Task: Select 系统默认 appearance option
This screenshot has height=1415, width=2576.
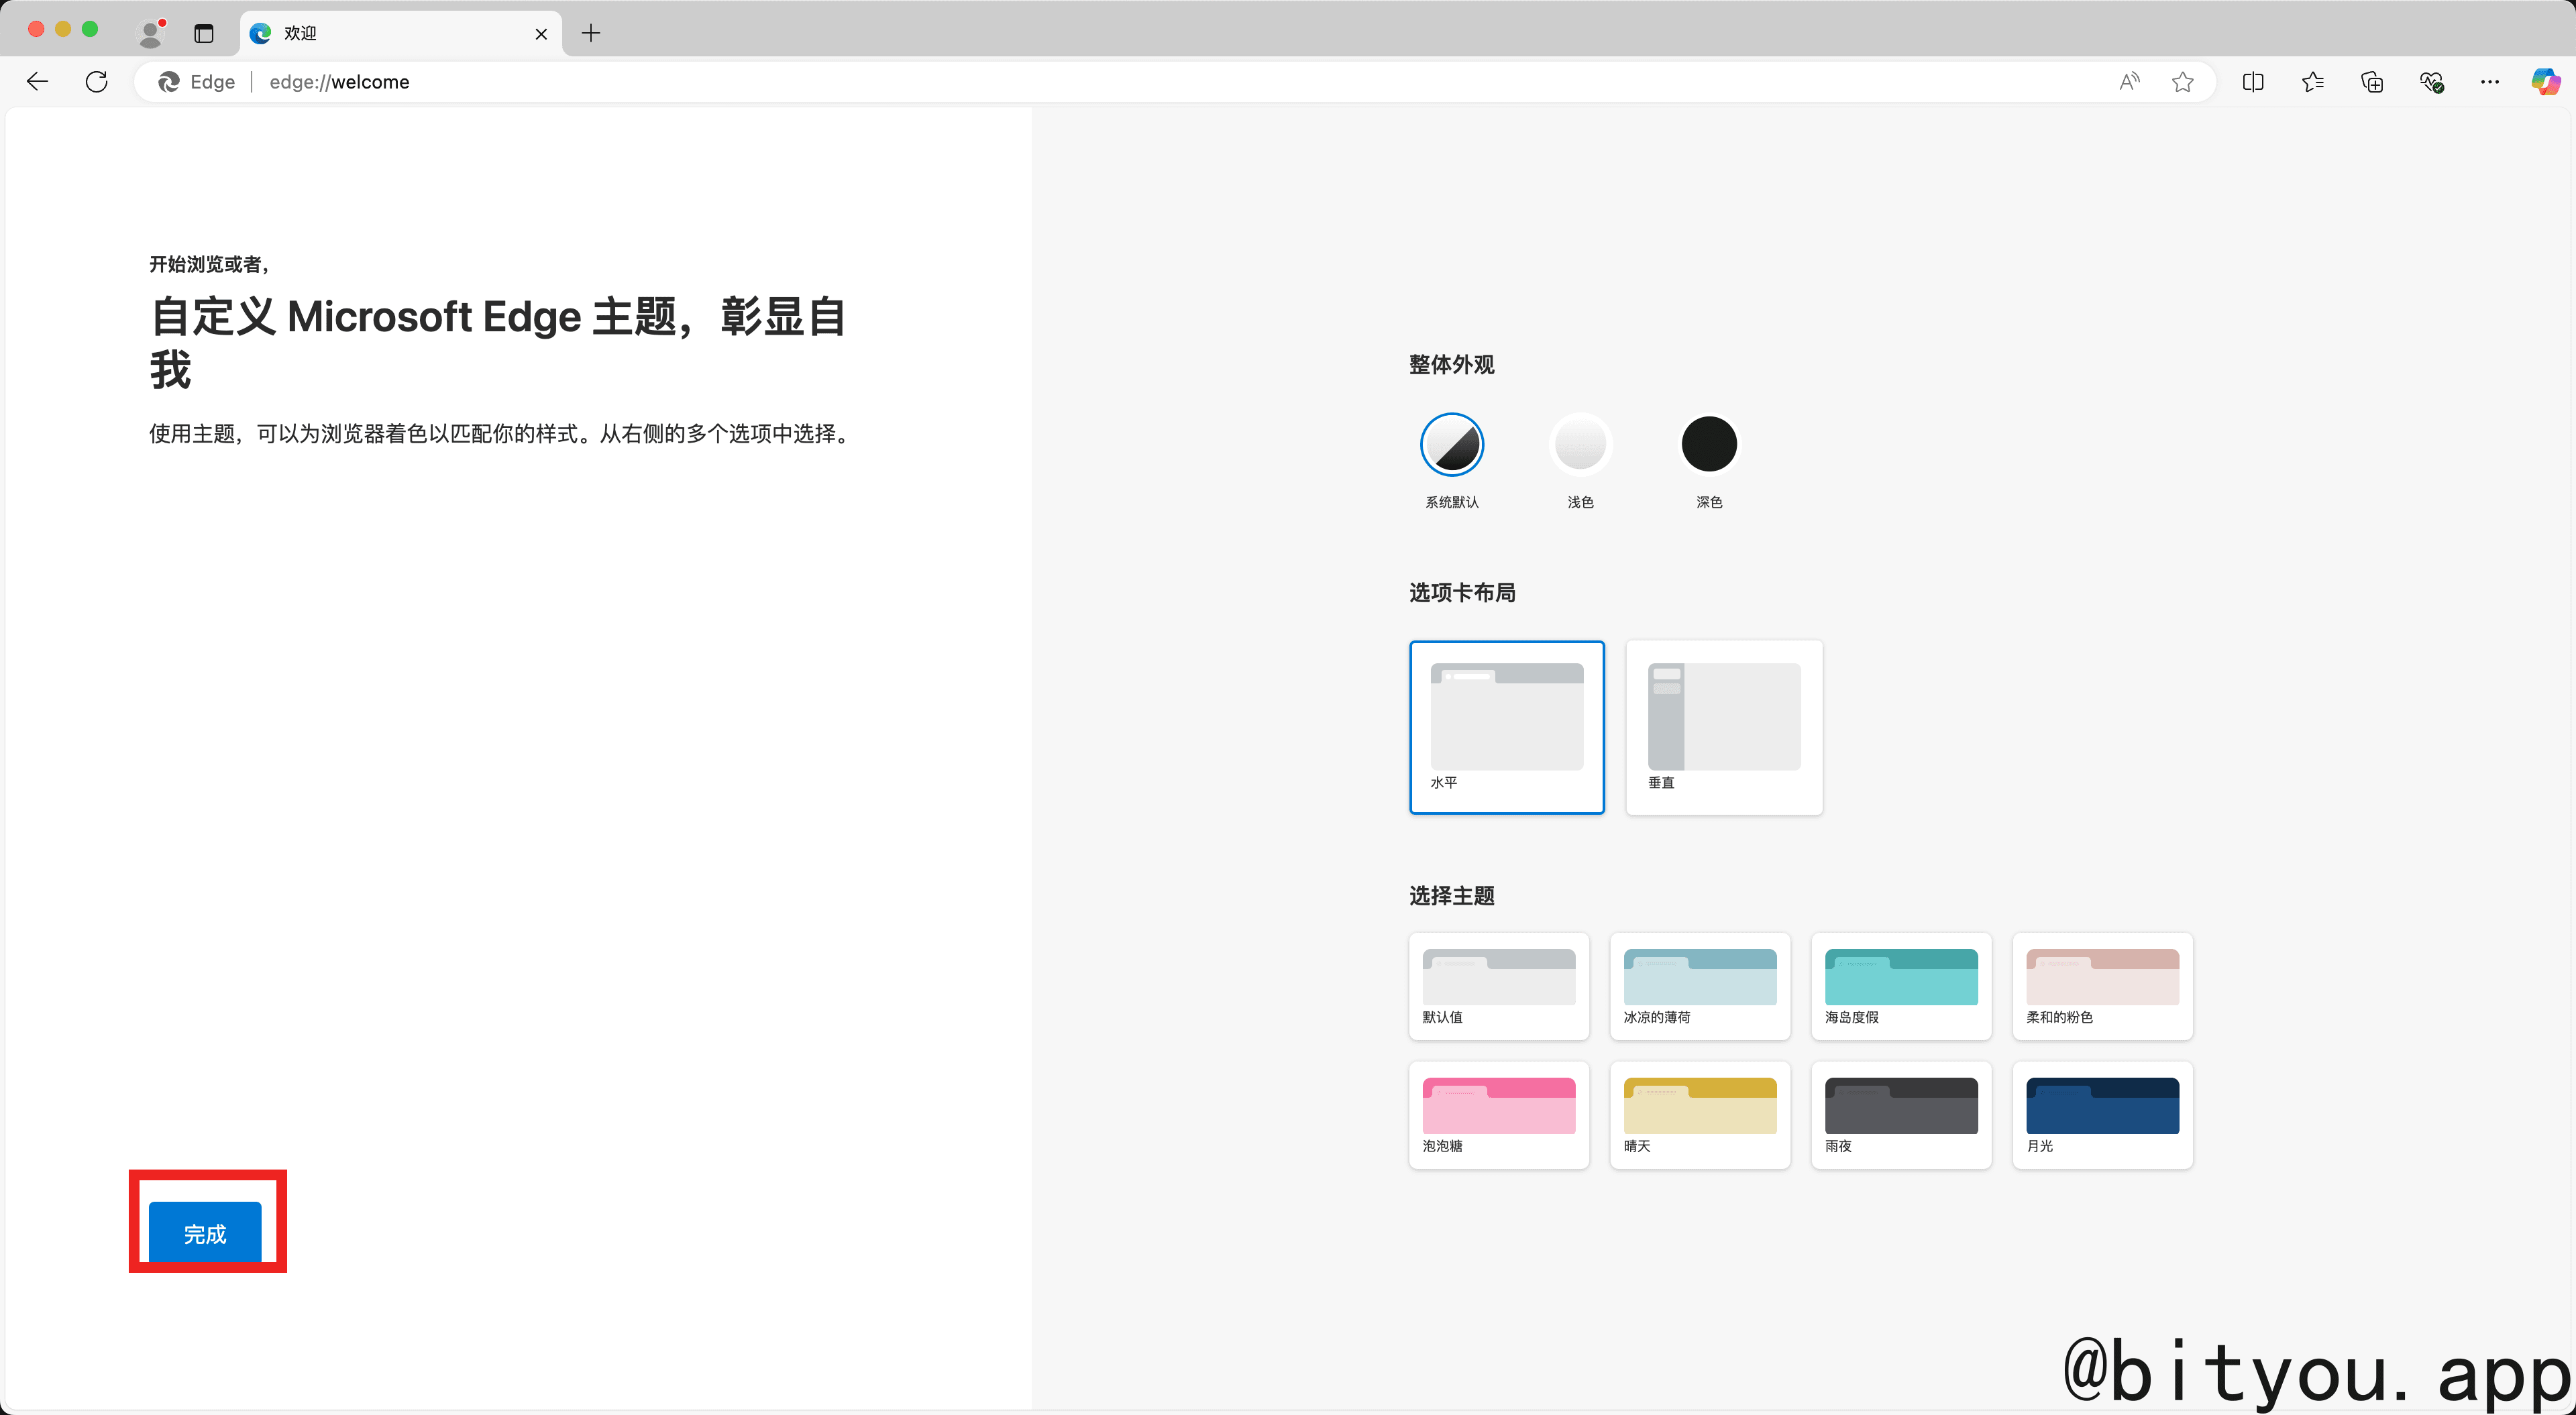Action: point(1452,444)
